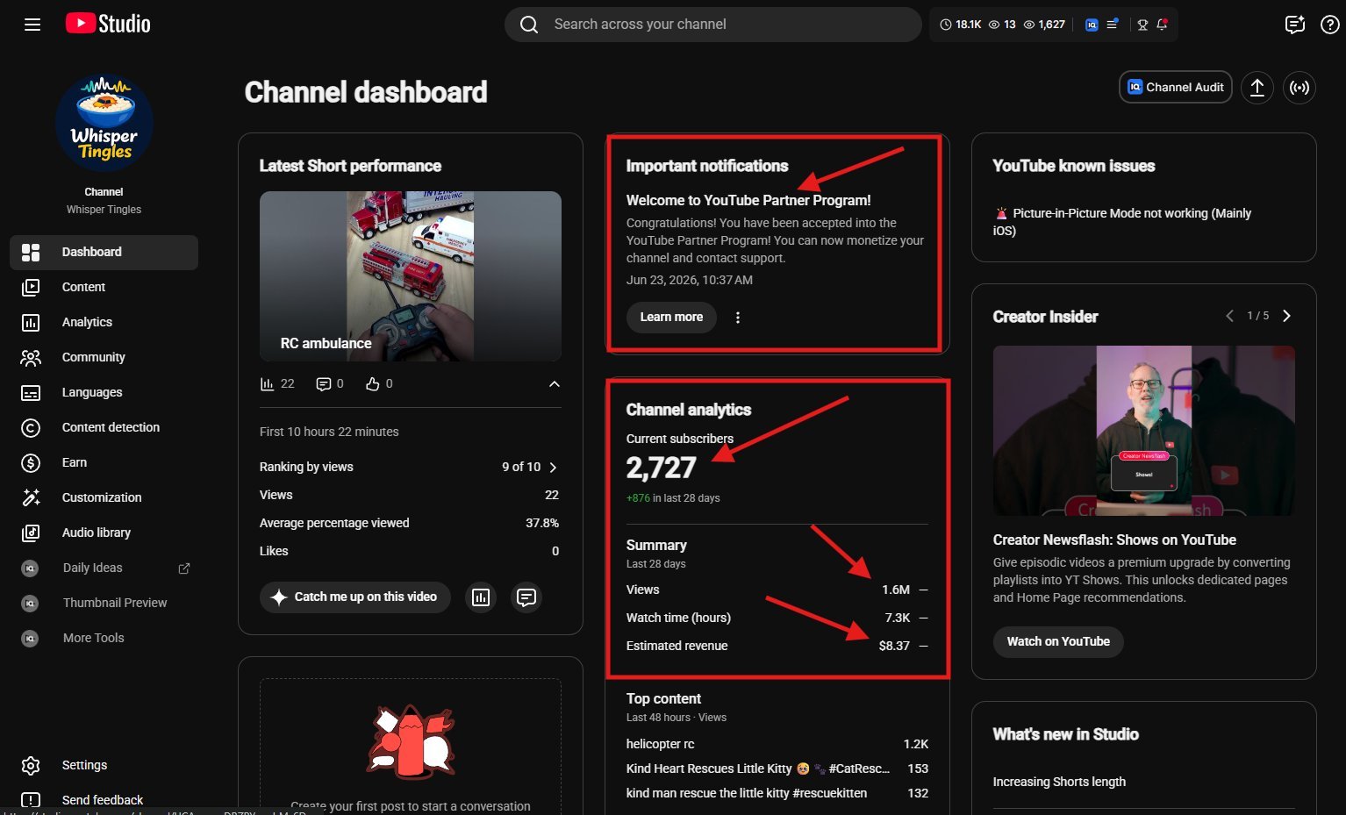This screenshot has width=1346, height=815.
Task: Open external link icon next to Daily Ideas
Action: (184, 568)
